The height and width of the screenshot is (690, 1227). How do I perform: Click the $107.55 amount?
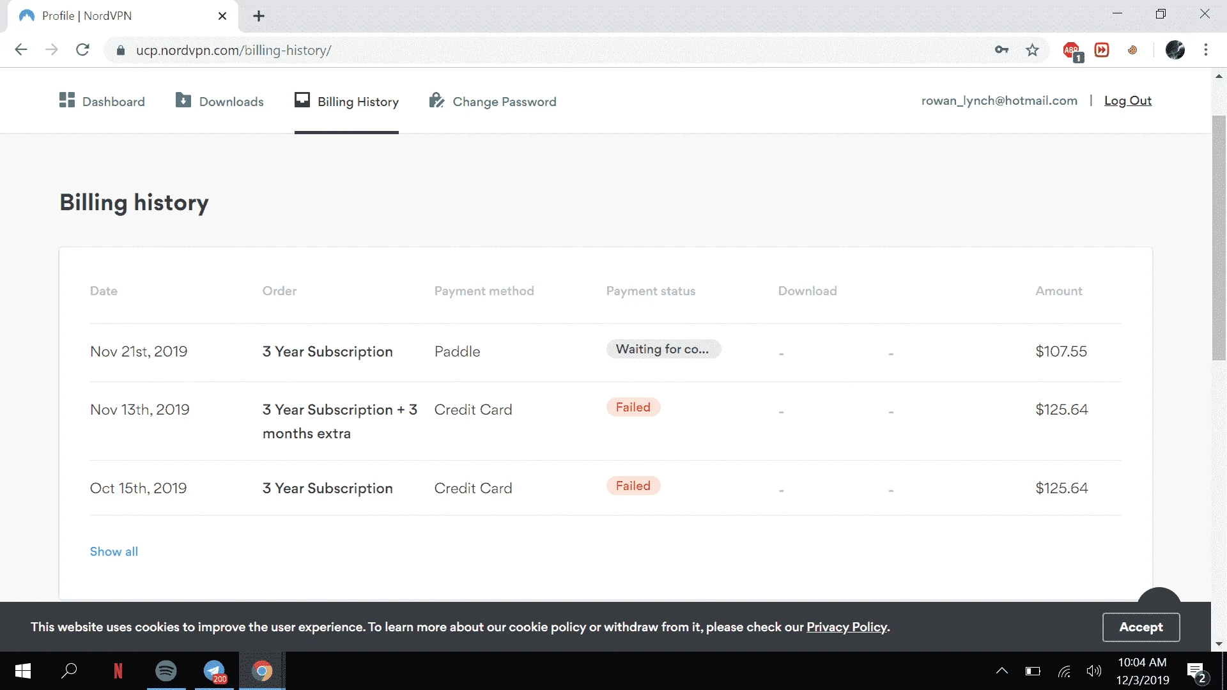click(x=1061, y=351)
